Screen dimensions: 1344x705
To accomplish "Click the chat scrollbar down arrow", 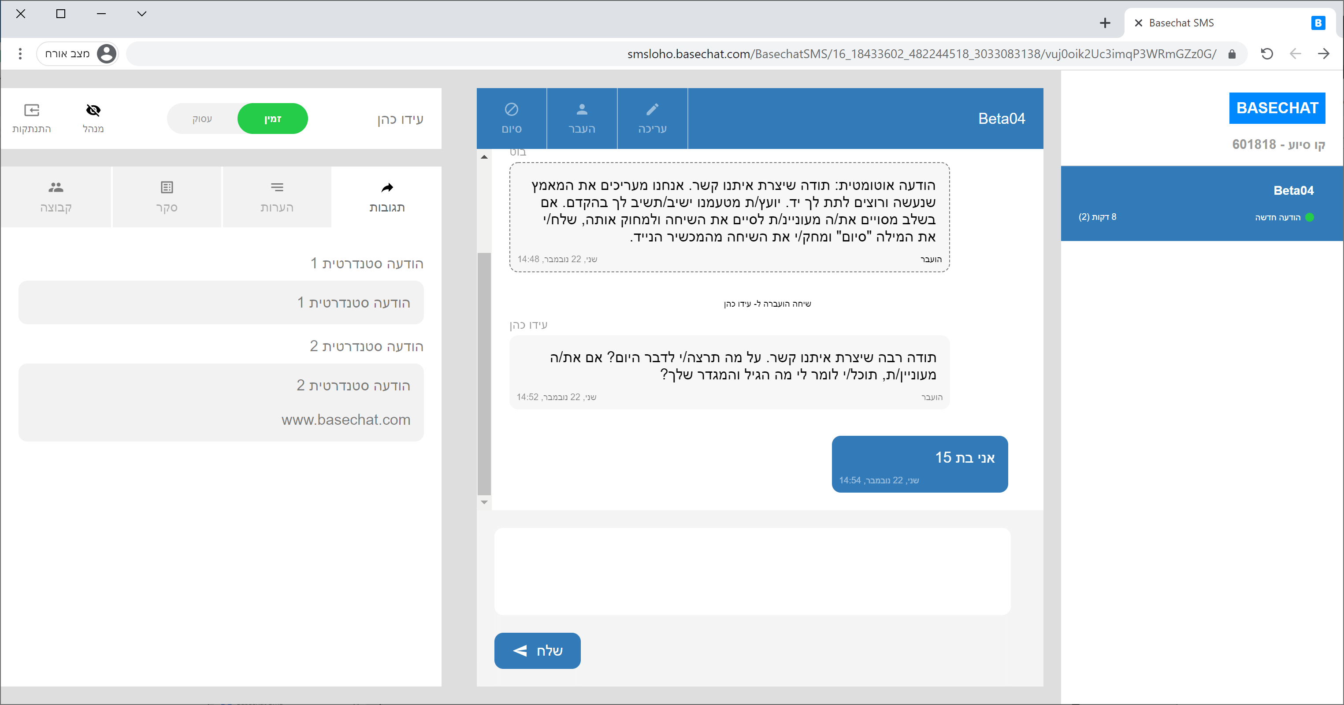I will coord(484,502).
